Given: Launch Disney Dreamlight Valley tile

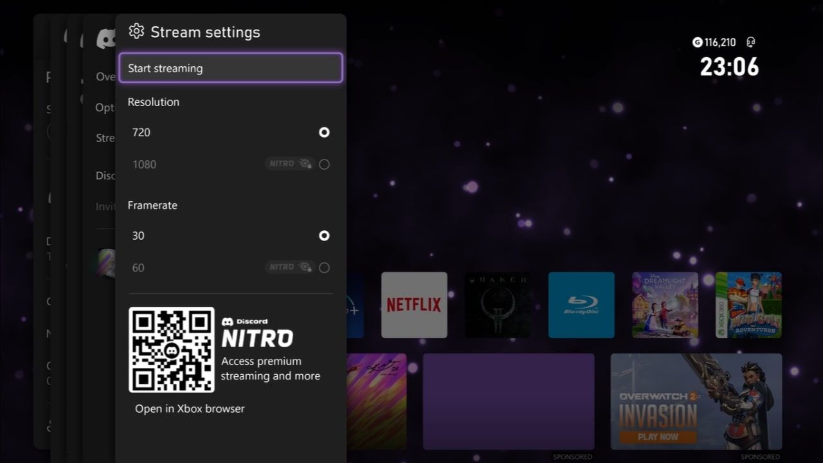Looking at the screenshot, I should click(665, 305).
